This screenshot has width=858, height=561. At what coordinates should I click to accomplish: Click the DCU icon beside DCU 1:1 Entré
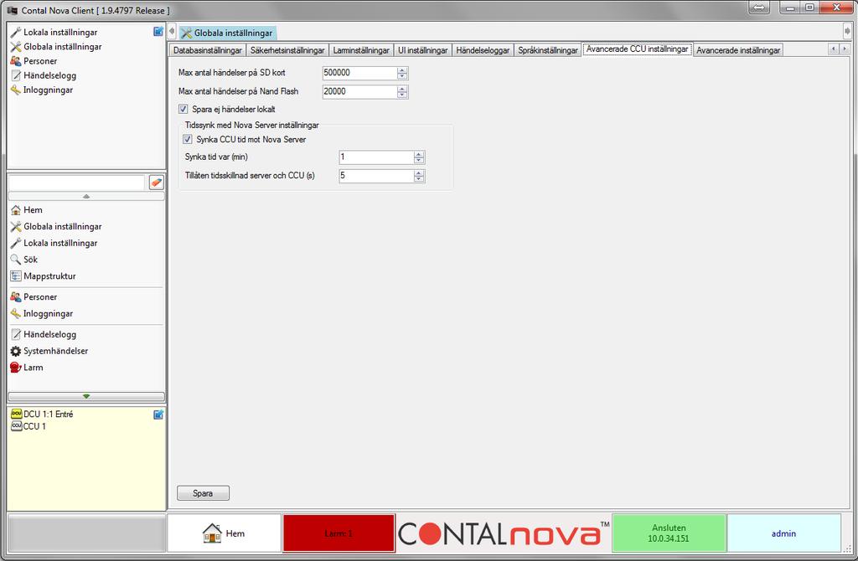coord(17,414)
